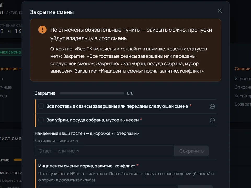
Task: Open comment for «Зал убран» item
Action: tap(212, 120)
